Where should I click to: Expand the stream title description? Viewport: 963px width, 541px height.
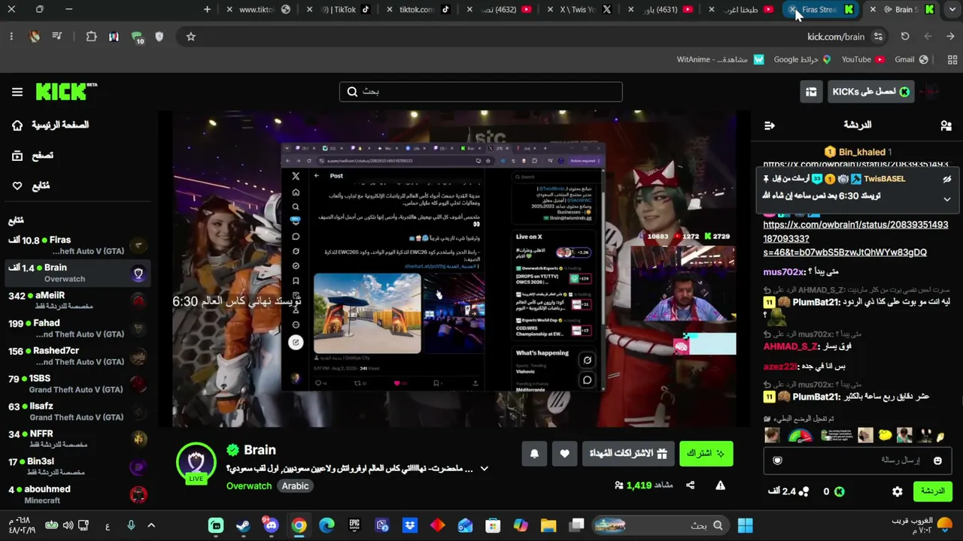point(485,469)
